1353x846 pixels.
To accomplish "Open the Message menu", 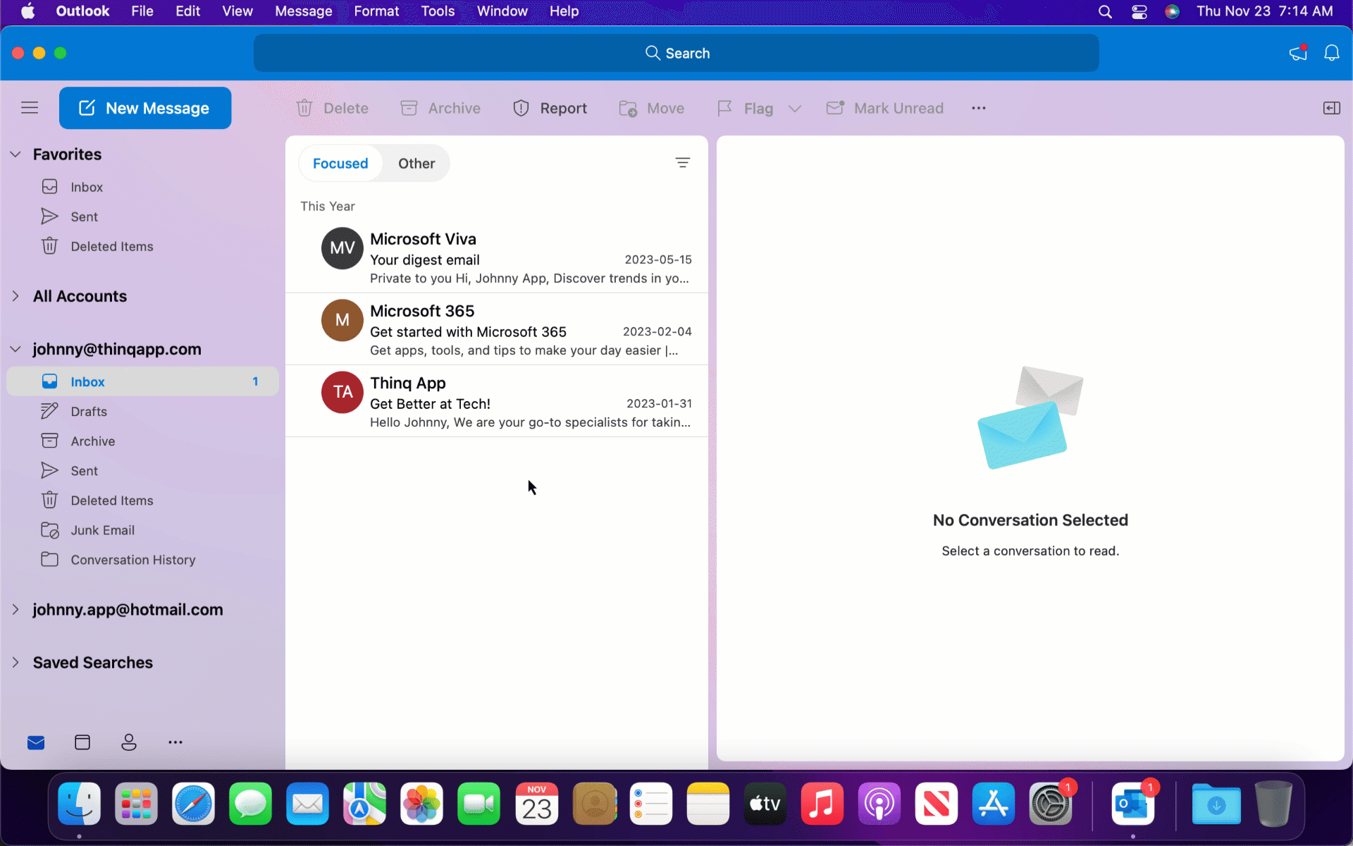I will [304, 11].
